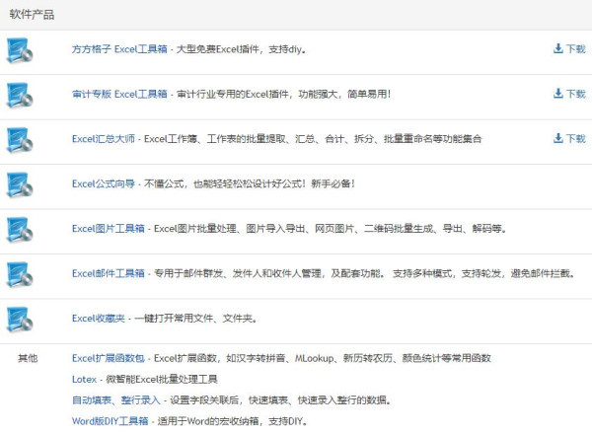Image resolution: width=592 pixels, height=433 pixels.
Task: Click description 适用于Word的宏收纳箱，支持DIY。
Action: point(232,421)
